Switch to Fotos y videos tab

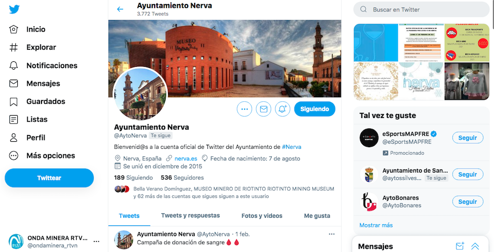point(262,216)
